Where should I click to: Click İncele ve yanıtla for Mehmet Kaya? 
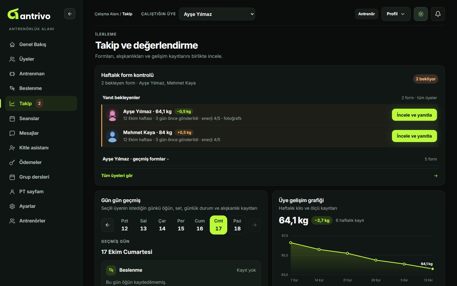[x=414, y=136]
